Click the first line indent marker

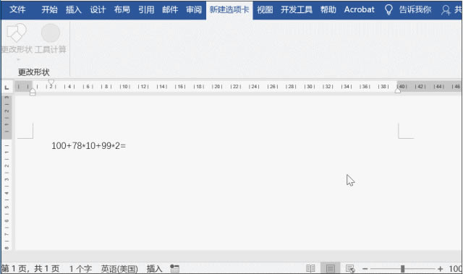point(51,82)
